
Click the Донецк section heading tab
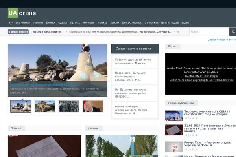pos(94,128)
